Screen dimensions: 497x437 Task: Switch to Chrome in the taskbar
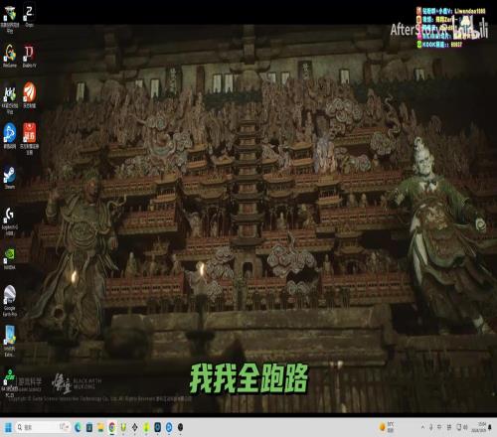(x=112, y=427)
